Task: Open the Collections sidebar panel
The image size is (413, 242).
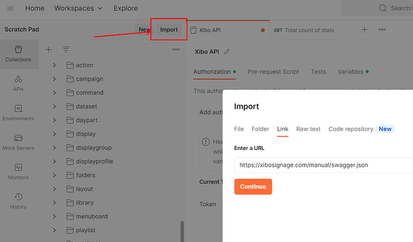Action: tap(18, 53)
